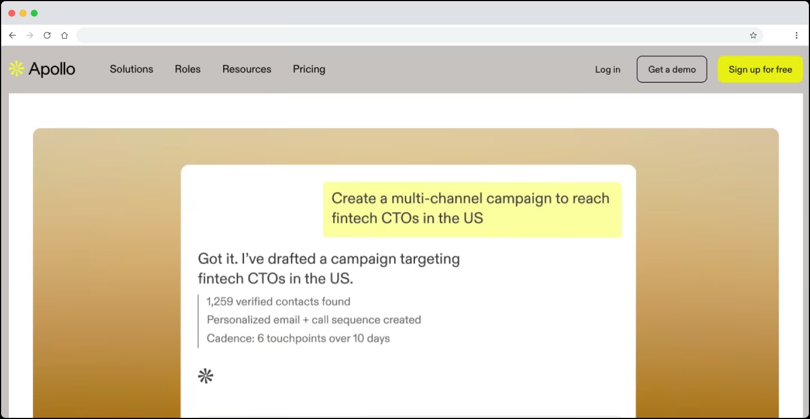Screen dimensions: 810x419
Task: Click 'Personalized email + call sequence created' line
Action: click(x=314, y=320)
